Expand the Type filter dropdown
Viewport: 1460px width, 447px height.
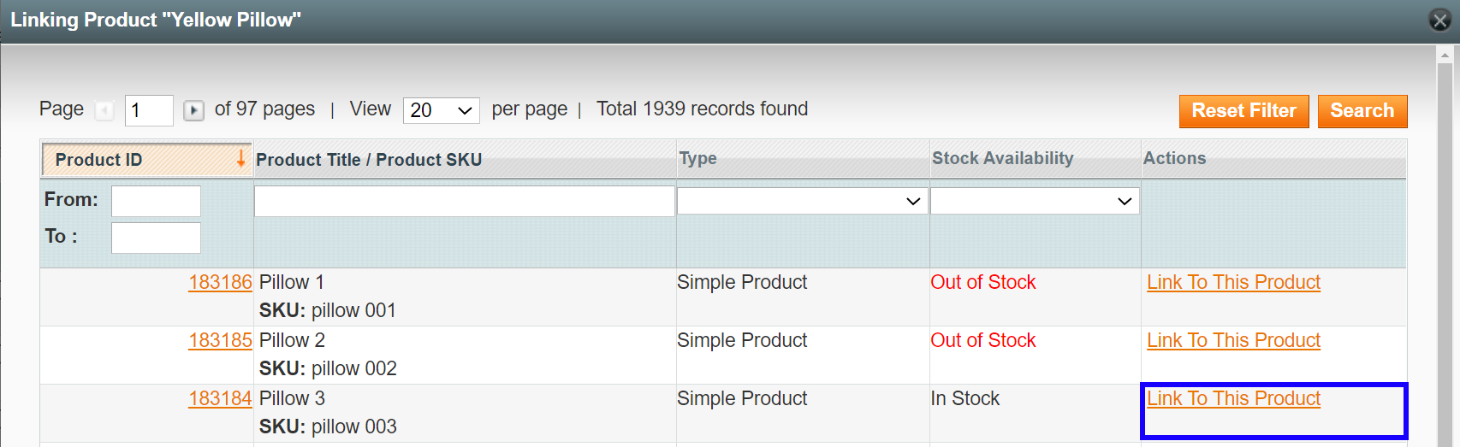802,201
